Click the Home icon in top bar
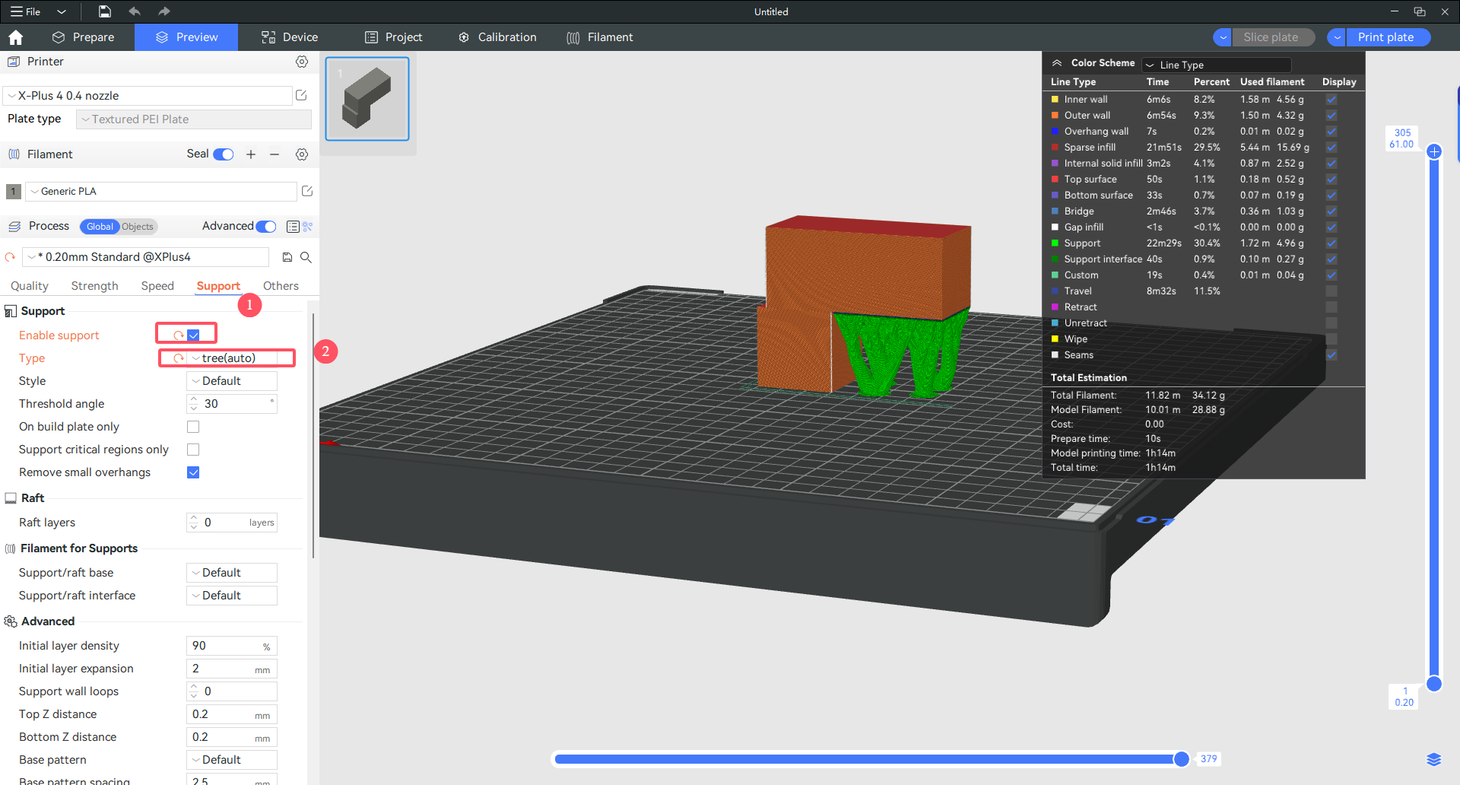The height and width of the screenshot is (785, 1460). (15, 37)
